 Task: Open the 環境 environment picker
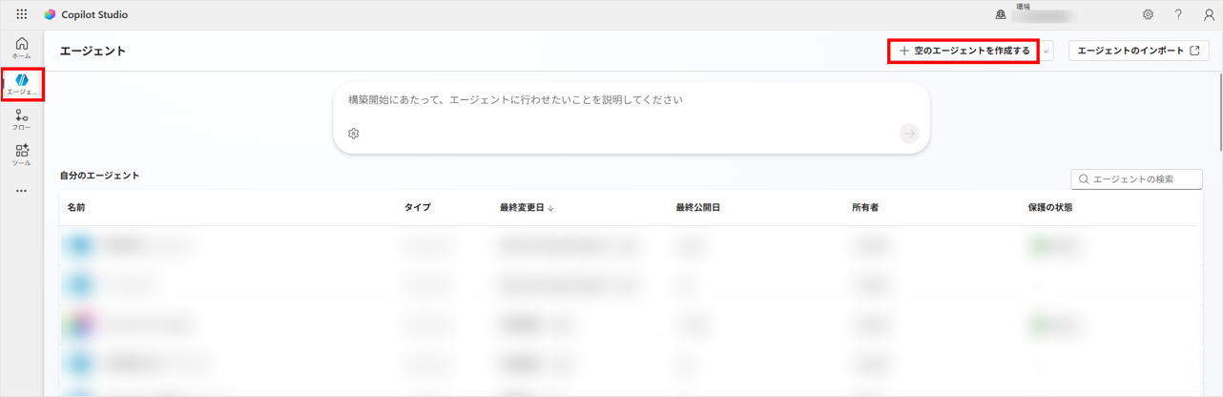tap(1035, 15)
